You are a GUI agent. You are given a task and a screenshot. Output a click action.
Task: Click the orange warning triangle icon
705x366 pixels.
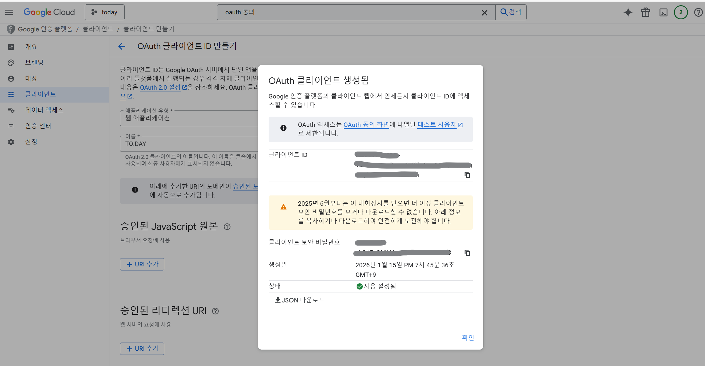point(283,207)
